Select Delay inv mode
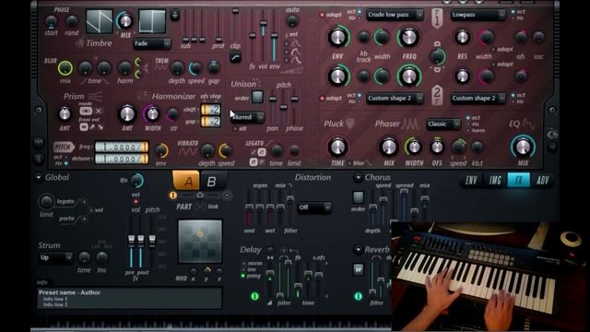This screenshot has height=332, width=590. (x=243, y=269)
